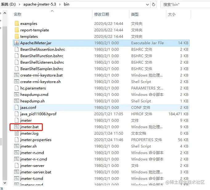Click the 184,471 KB size value
Image resolution: width=210 pixels, height=190 pixels.
coord(178,114)
